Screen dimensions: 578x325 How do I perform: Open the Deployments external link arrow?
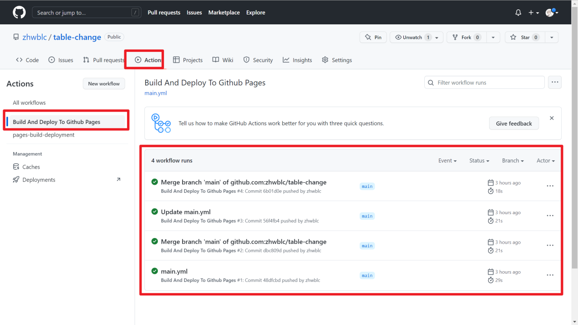click(x=118, y=180)
